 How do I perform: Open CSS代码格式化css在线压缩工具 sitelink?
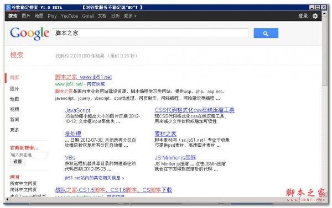(x=194, y=110)
